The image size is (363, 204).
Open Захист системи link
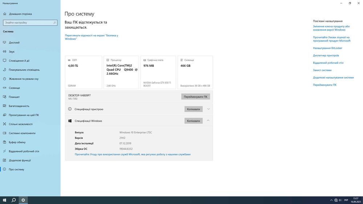(322, 70)
